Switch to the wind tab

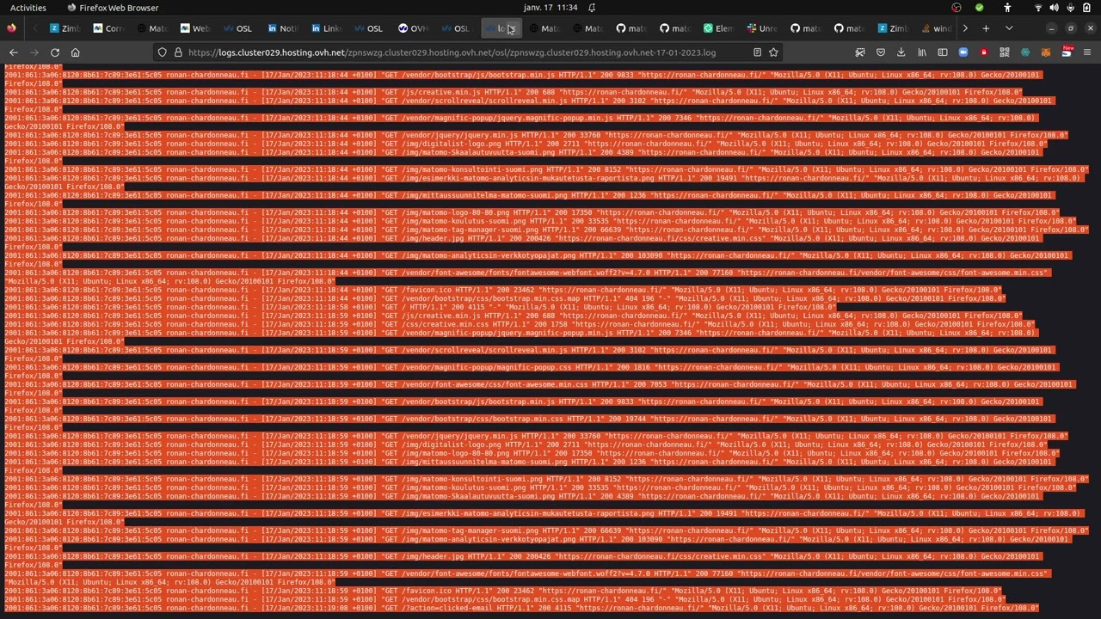[x=938, y=28]
